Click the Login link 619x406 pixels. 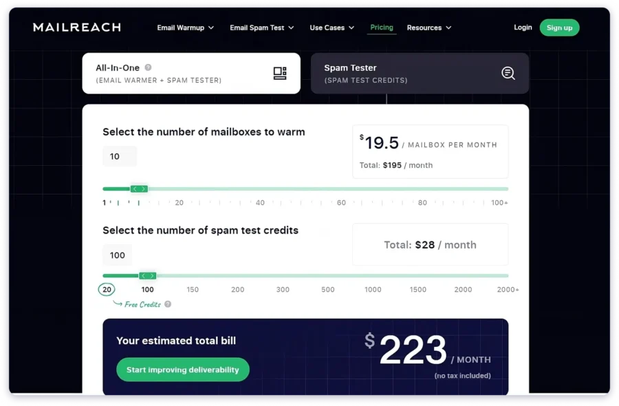point(523,28)
